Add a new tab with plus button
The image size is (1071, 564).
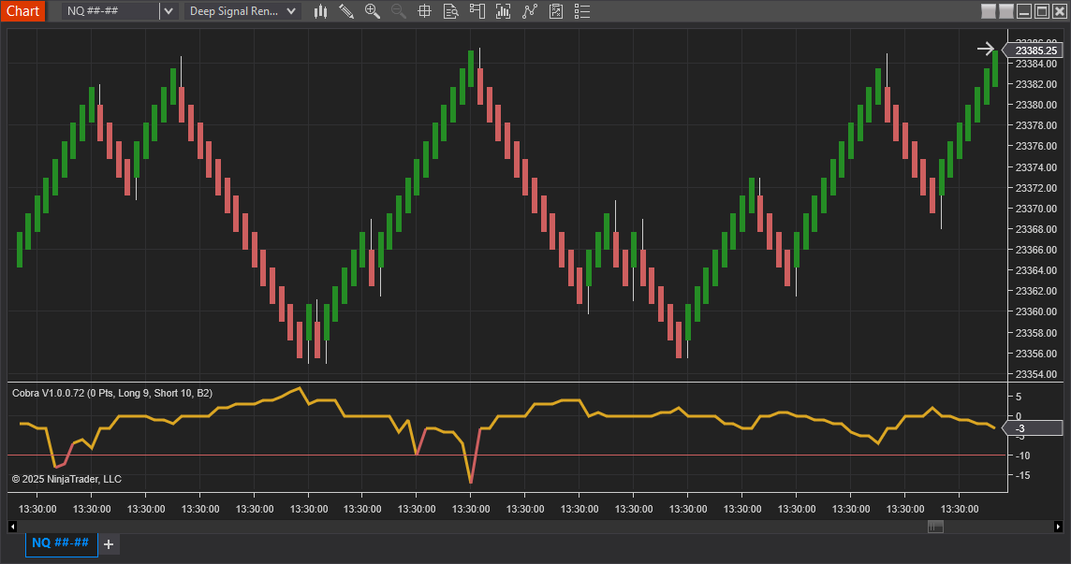[109, 543]
